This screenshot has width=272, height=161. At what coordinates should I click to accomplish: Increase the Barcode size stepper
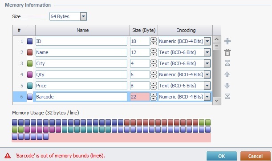click(153, 95)
